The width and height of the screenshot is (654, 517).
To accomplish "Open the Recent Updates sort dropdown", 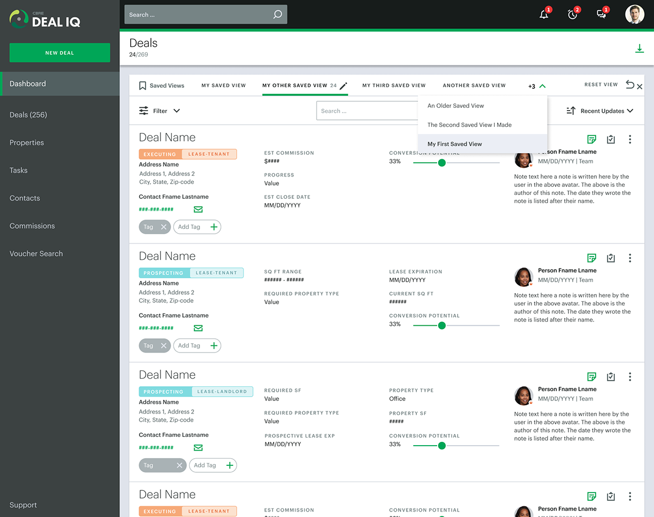I will pyautogui.click(x=607, y=111).
